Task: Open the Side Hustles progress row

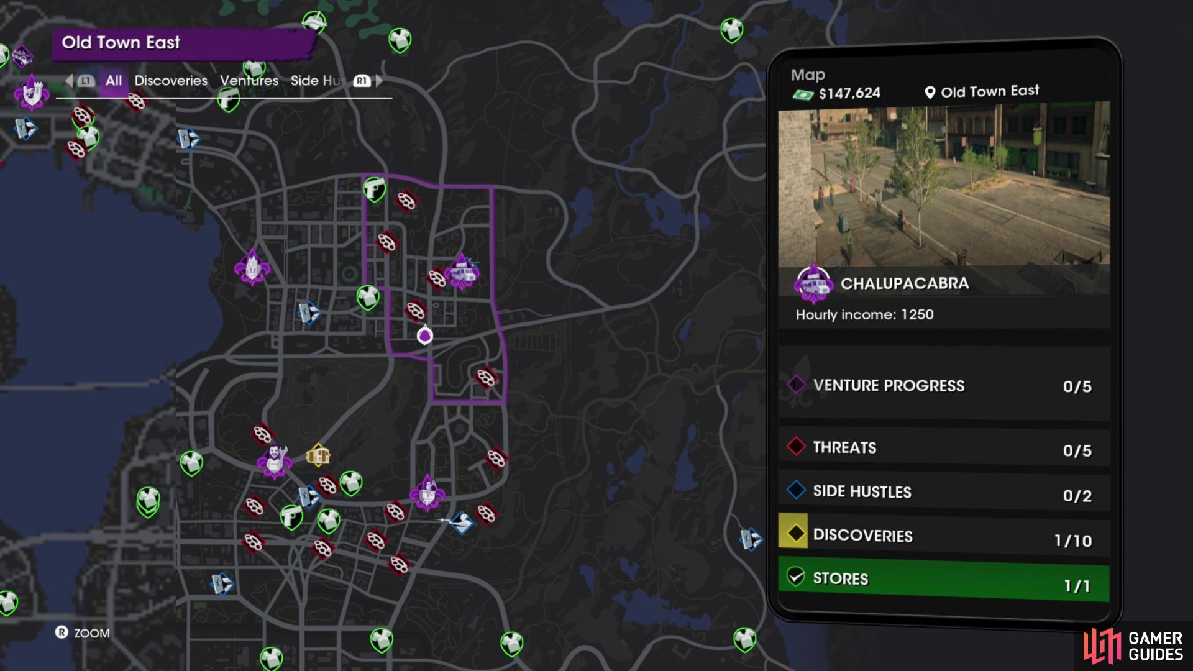Action: (x=943, y=493)
